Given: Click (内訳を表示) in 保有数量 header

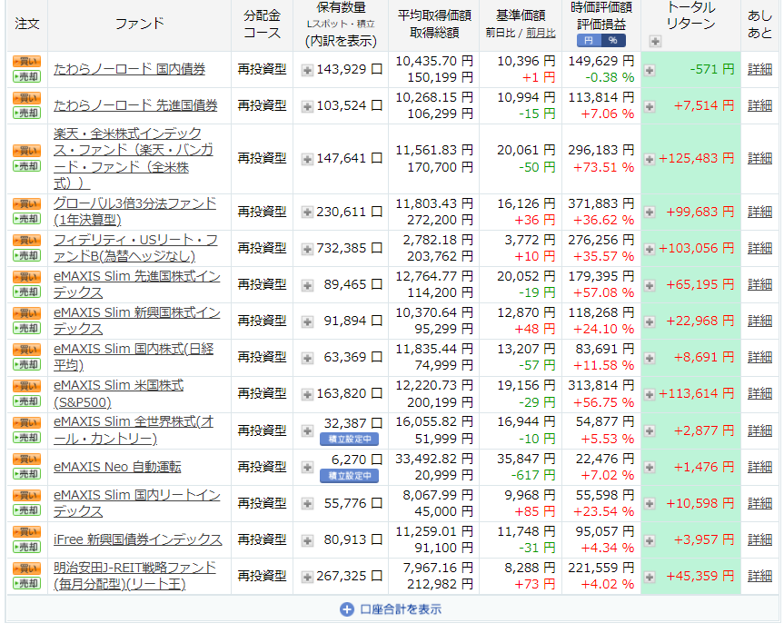Looking at the screenshot, I should pos(341,41).
